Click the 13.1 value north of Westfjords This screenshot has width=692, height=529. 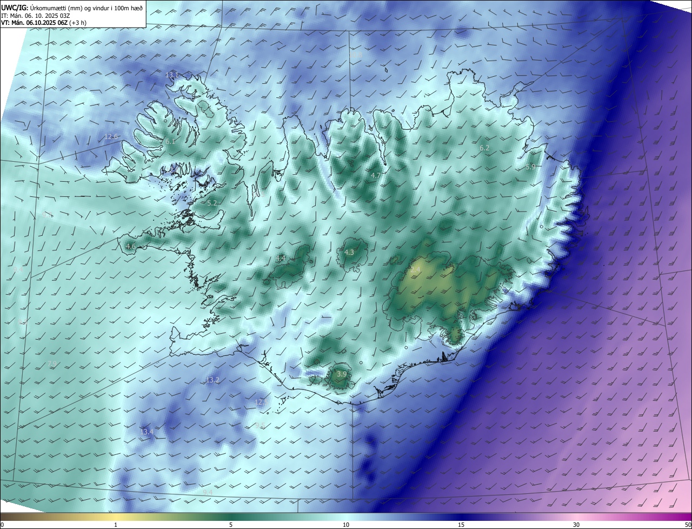pyautogui.click(x=172, y=75)
